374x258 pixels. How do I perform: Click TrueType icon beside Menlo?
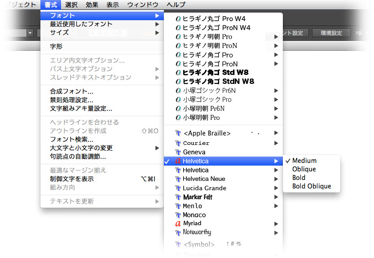178,206
